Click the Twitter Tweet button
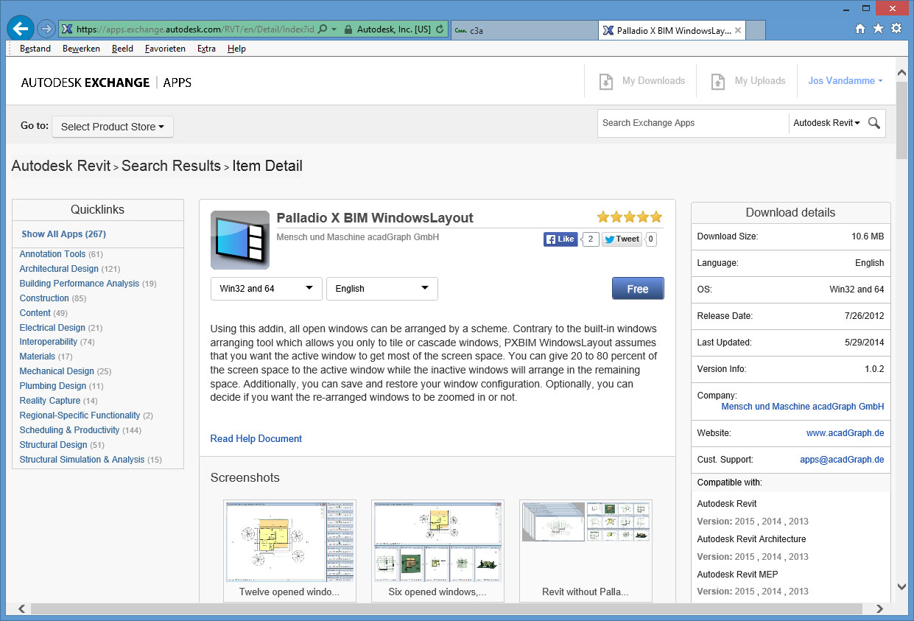 tap(622, 239)
